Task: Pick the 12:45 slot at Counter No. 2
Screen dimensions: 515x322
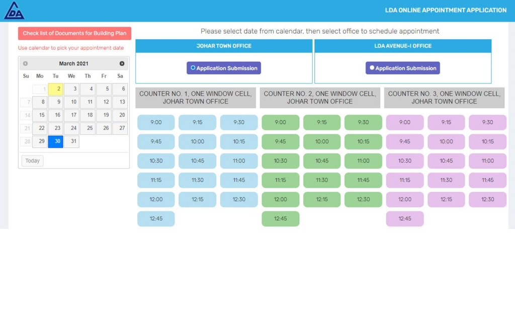Action: (281, 219)
